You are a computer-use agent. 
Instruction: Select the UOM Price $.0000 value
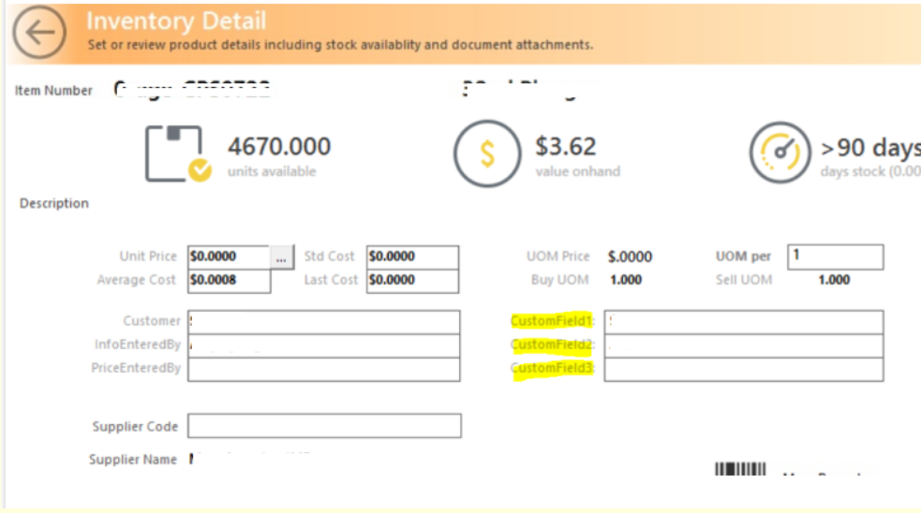click(630, 257)
